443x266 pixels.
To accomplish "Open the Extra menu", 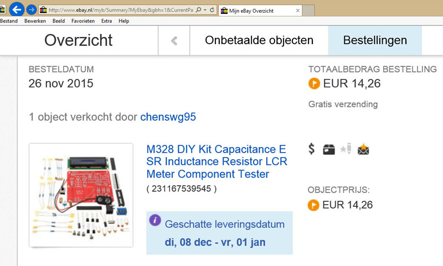I will [x=106, y=21].
